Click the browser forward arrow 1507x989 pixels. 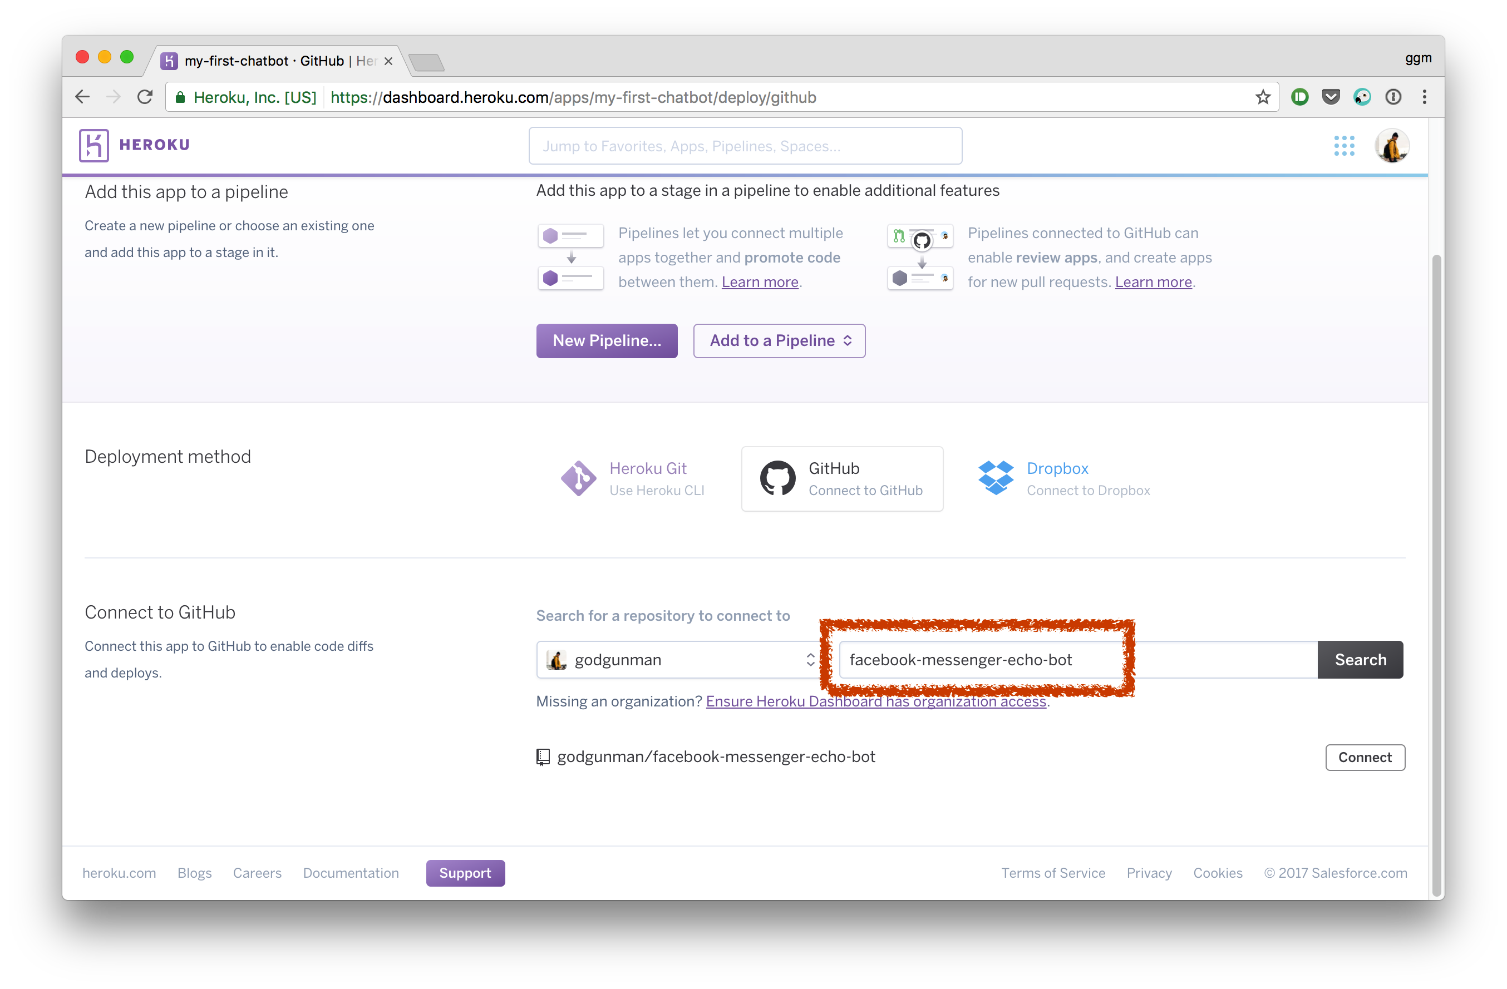pos(114,97)
